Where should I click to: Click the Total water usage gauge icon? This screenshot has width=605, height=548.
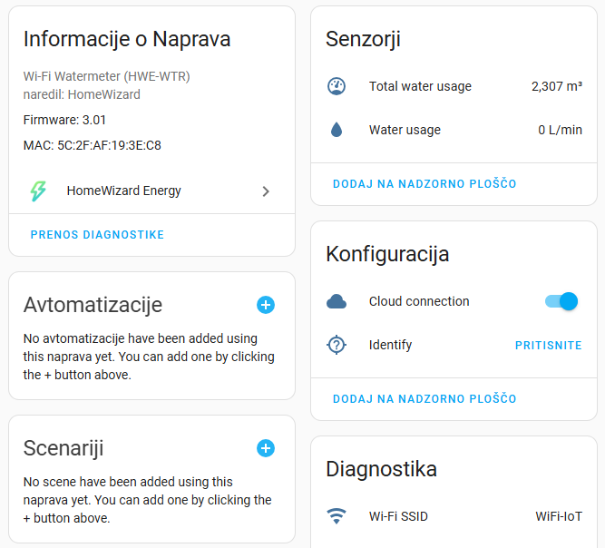click(337, 86)
